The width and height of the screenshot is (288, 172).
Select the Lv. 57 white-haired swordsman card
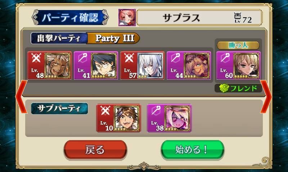142,66
